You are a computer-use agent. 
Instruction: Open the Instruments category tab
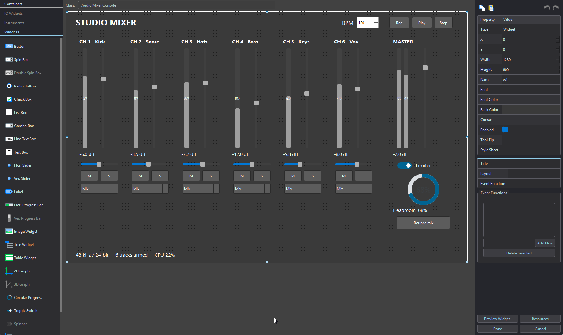[31, 23]
